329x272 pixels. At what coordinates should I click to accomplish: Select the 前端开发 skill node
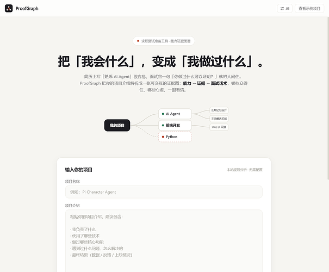pos(175,125)
